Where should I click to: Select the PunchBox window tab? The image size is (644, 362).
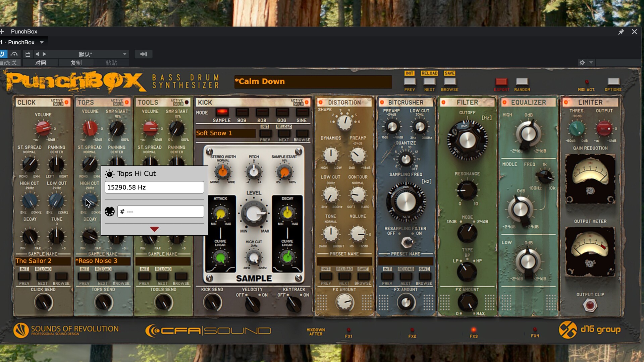coord(24,32)
